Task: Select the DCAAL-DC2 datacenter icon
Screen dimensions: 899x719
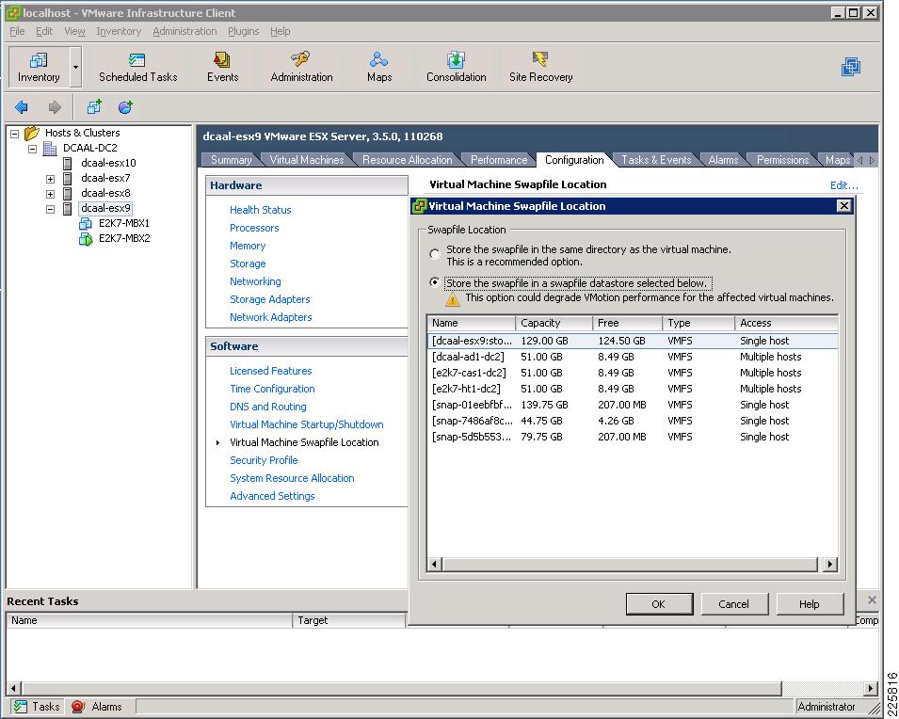Action: [50, 148]
